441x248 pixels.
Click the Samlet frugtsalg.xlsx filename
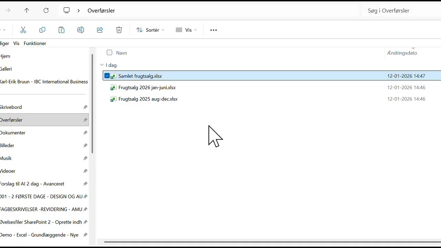click(140, 76)
